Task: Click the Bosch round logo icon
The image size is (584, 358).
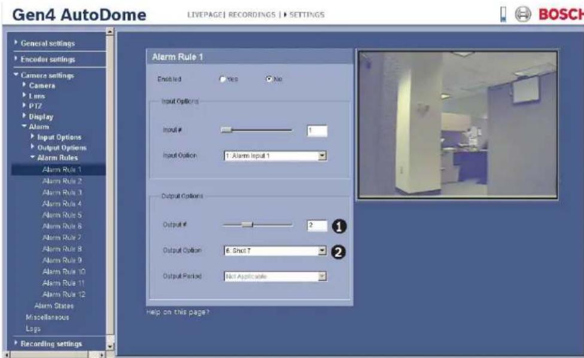Action: (523, 14)
